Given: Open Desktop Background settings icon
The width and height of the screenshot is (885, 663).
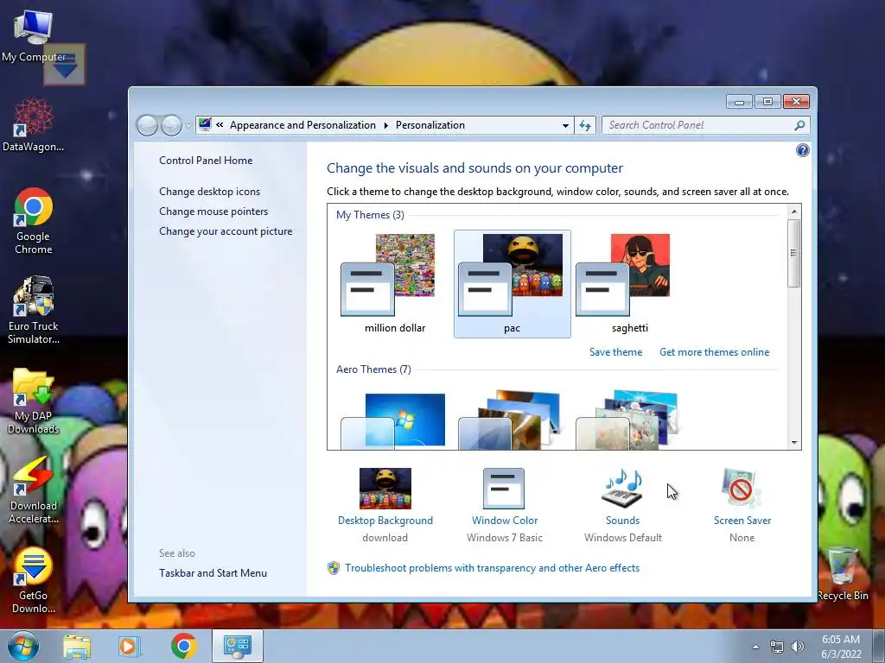Looking at the screenshot, I should pyautogui.click(x=385, y=489).
